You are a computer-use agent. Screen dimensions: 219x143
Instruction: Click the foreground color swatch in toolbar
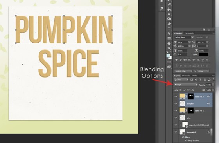point(168,56)
